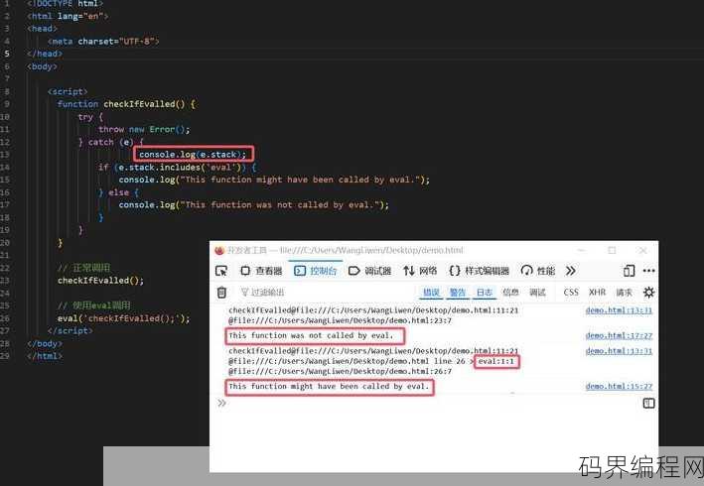Click line number 5 in editor gutter
This screenshot has width=704, height=486.
point(6,54)
